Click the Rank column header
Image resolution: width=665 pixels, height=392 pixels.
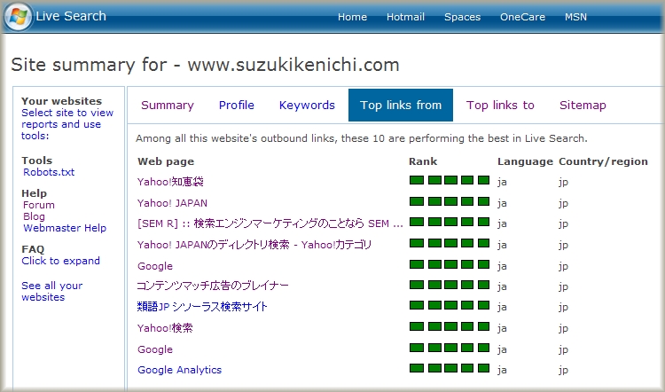click(423, 161)
